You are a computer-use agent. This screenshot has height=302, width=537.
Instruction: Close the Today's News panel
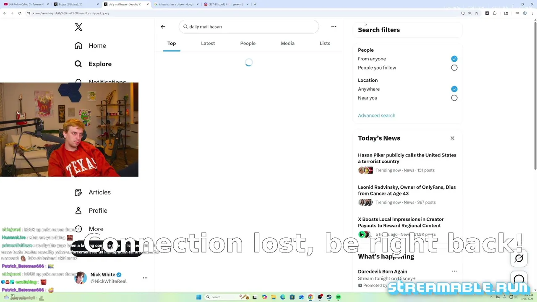point(452,138)
